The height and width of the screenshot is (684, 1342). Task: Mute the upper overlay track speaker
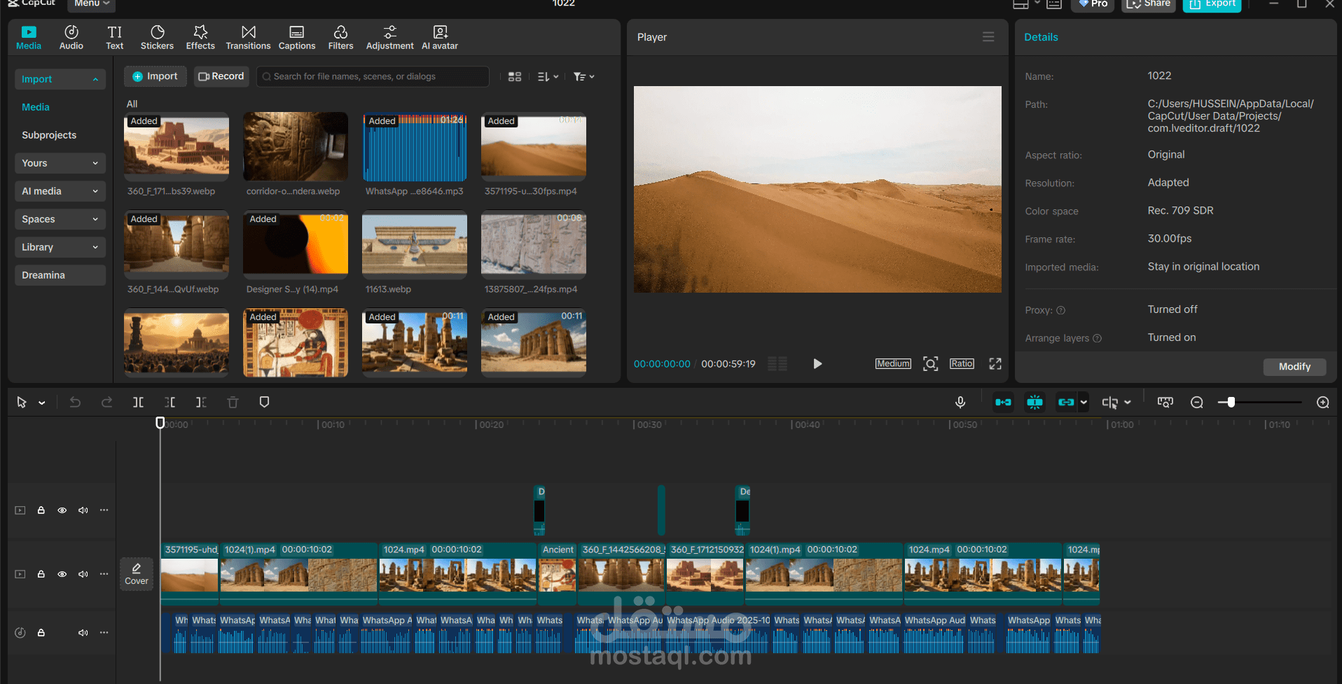[x=83, y=510]
